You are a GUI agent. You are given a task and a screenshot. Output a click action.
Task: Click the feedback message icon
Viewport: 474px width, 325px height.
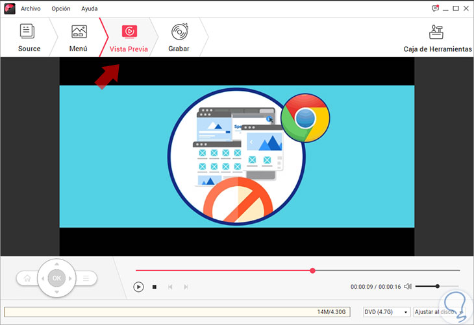435,8
